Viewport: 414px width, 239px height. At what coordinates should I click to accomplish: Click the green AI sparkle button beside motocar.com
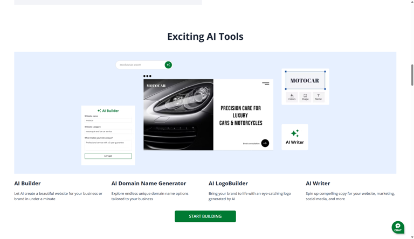(168, 65)
